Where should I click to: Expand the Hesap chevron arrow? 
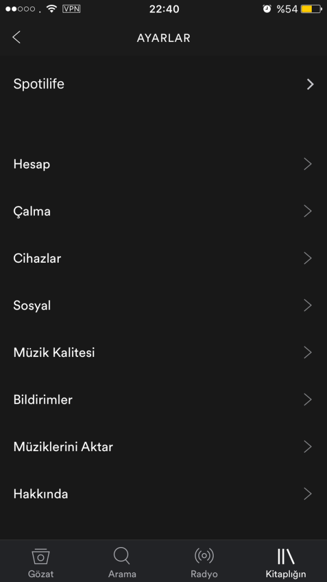point(307,163)
